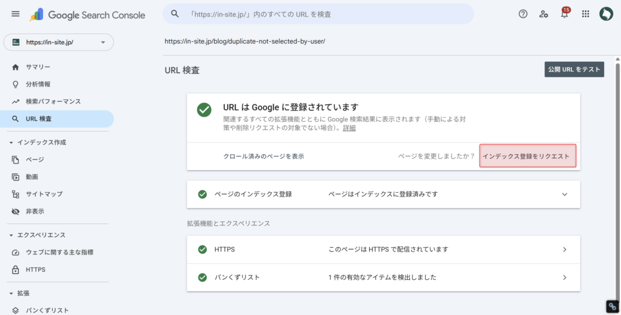This screenshot has width=621, height=315.
Task: Click the HTTPS lock icon in sidebar
Action: (15, 270)
